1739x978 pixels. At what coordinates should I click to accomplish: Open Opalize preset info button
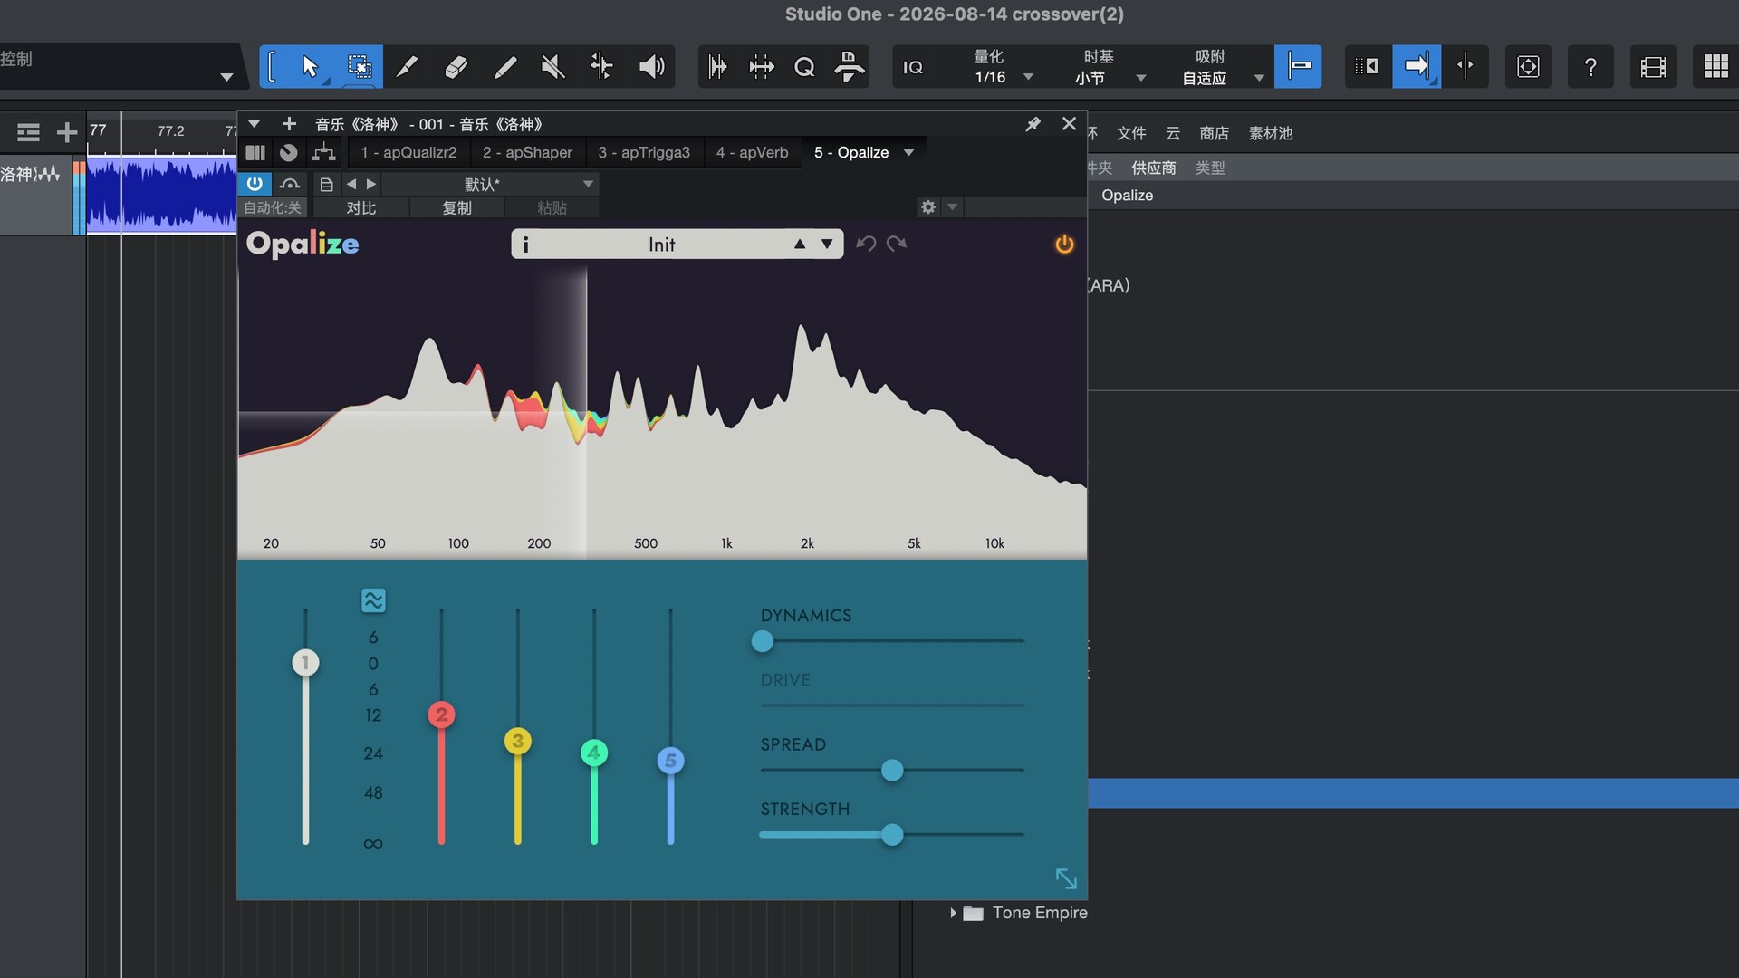point(525,244)
